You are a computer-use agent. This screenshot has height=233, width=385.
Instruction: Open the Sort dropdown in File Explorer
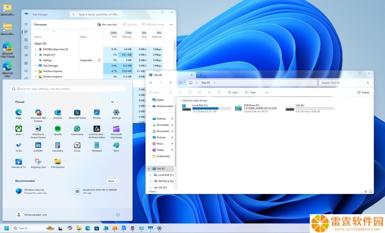pos(234,92)
